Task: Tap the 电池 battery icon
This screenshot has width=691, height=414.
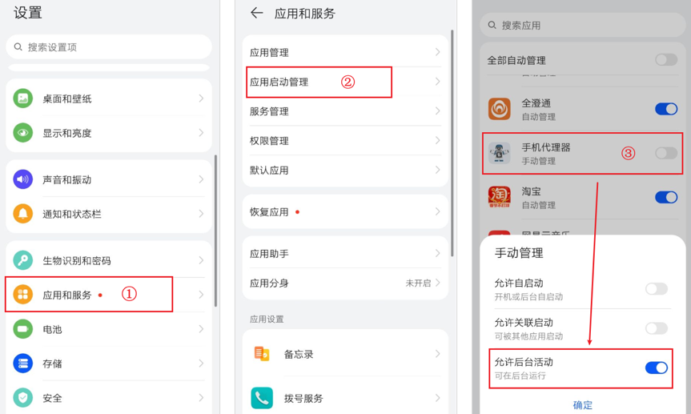Action: (23, 329)
